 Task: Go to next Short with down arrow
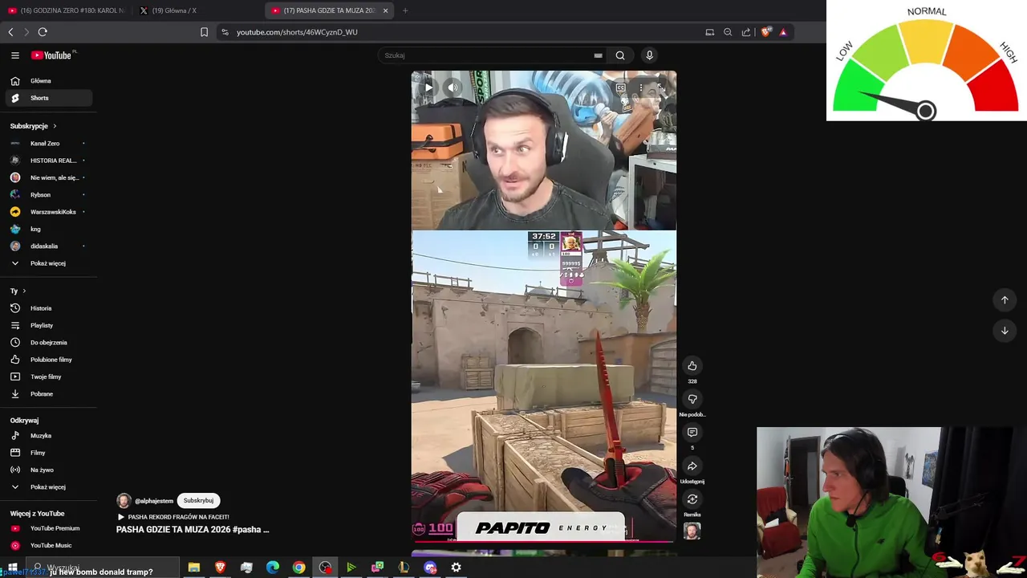(x=1005, y=330)
